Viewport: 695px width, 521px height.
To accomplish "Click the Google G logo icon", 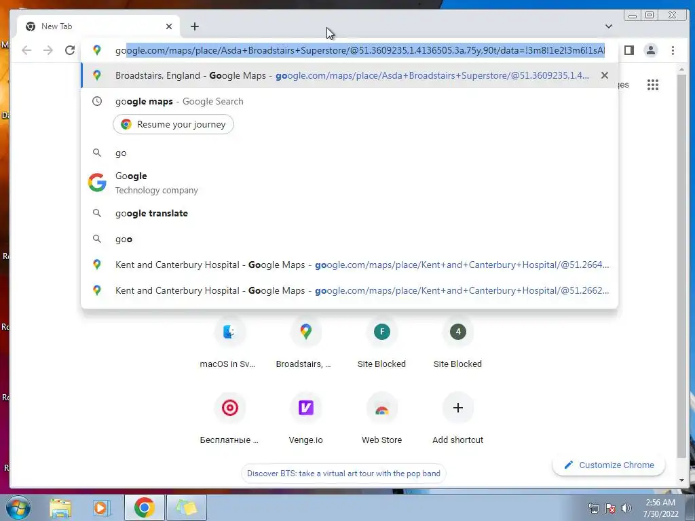I will 97,182.
